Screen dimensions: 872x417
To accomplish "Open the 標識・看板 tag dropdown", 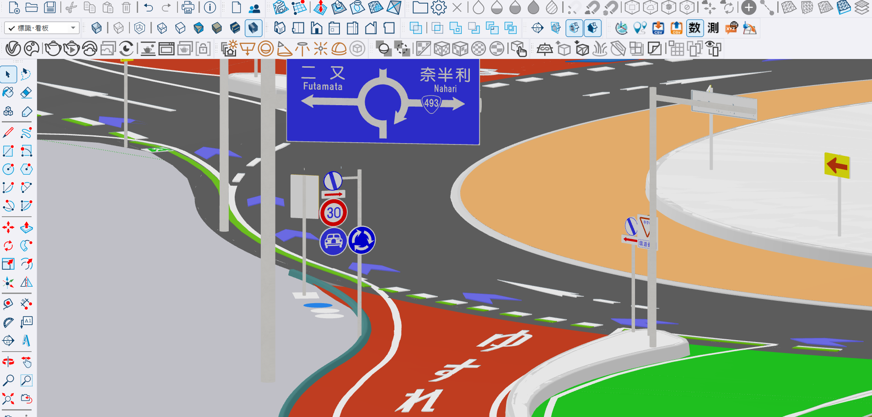I will pyautogui.click(x=42, y=28).
